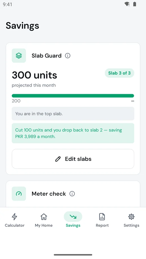Screen dimensions: 146x259
Task: Open the Report chart icon tab
Action: tap(102, 217)
